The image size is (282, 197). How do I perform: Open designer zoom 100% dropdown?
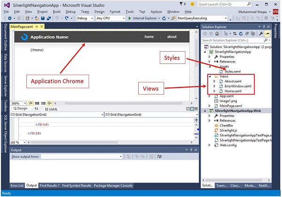[18, 103]
